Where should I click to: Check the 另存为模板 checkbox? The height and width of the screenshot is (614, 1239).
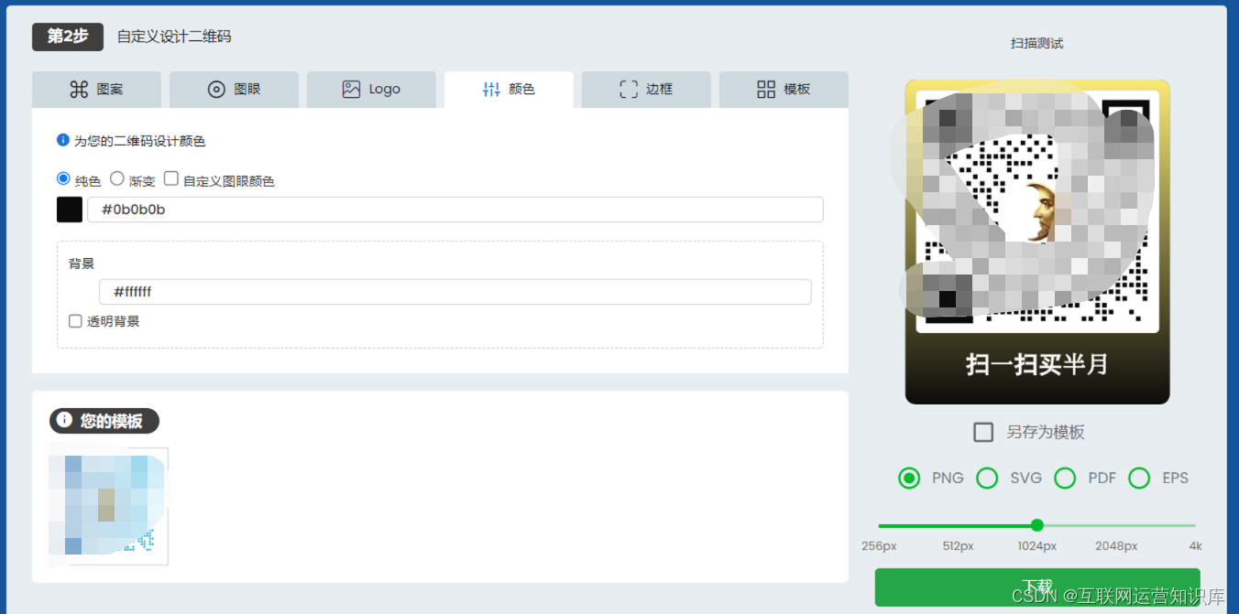[x=983, y=432]
